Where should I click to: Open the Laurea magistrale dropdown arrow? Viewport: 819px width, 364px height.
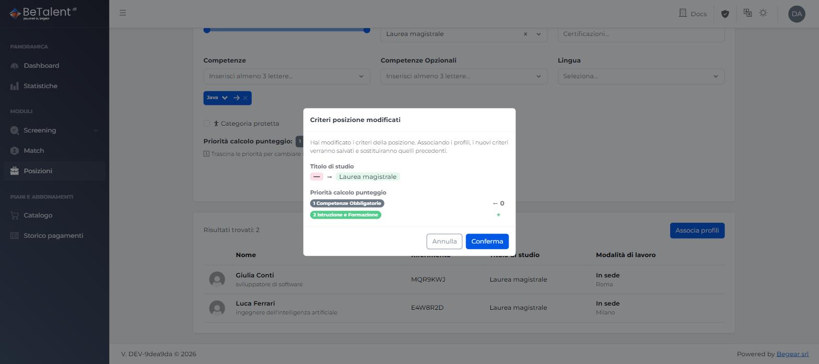pyautogui.click(x=539, y=34)
